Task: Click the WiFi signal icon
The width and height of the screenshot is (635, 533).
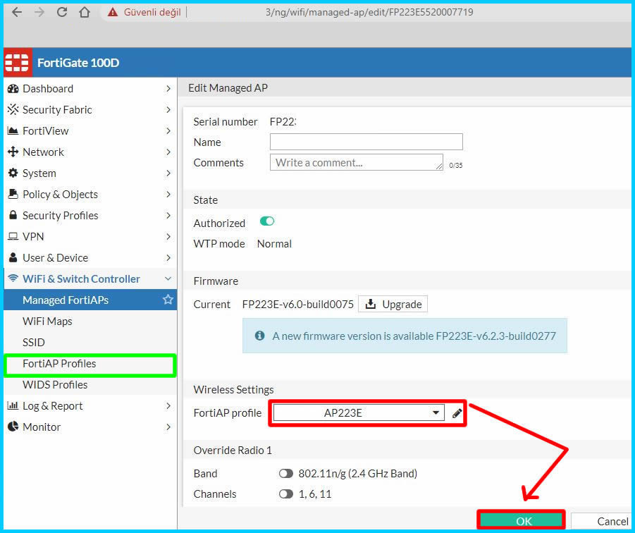Action: (x=13, y=278)
